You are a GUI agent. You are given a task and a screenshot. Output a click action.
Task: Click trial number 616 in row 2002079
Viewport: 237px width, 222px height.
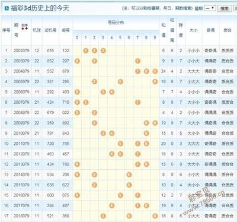[50, 50]
